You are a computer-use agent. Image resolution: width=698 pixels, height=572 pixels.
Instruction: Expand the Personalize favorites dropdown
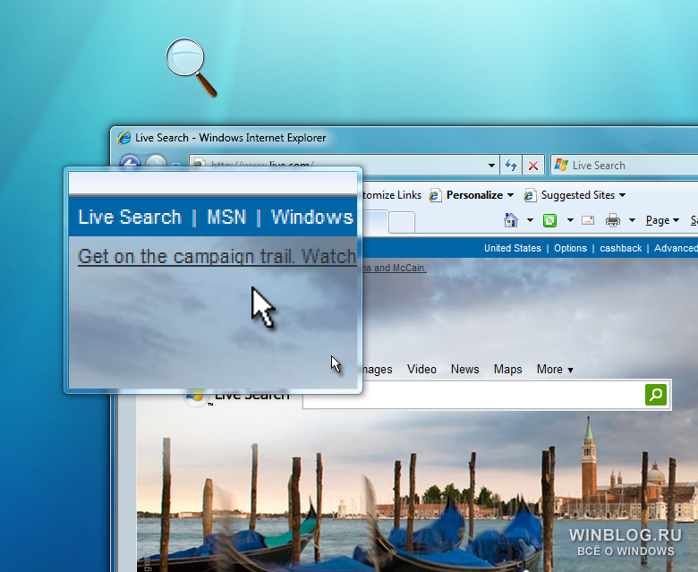pyautogui.click(x=510, y=195)
